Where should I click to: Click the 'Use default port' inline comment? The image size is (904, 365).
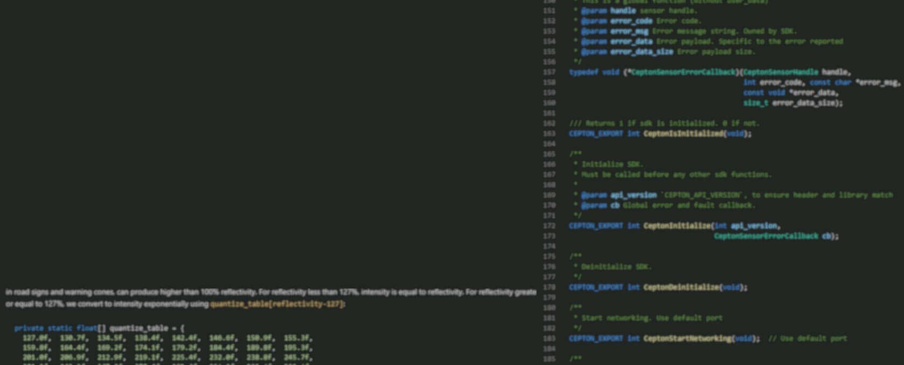807,339
